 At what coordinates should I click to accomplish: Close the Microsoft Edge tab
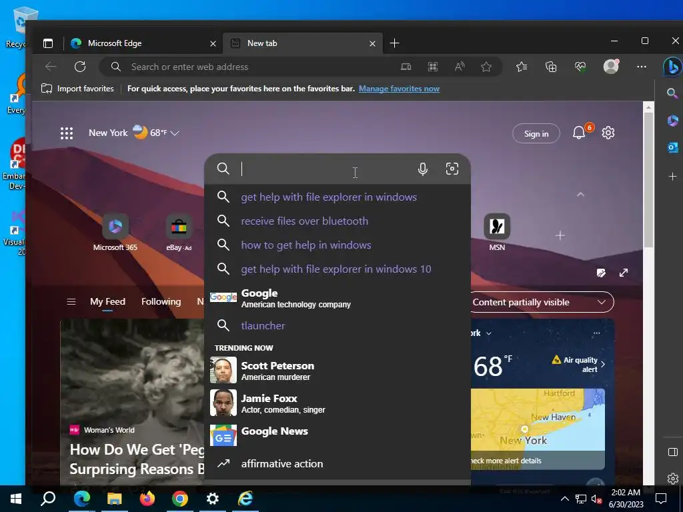pyautogui.click(x=213, y=43)
